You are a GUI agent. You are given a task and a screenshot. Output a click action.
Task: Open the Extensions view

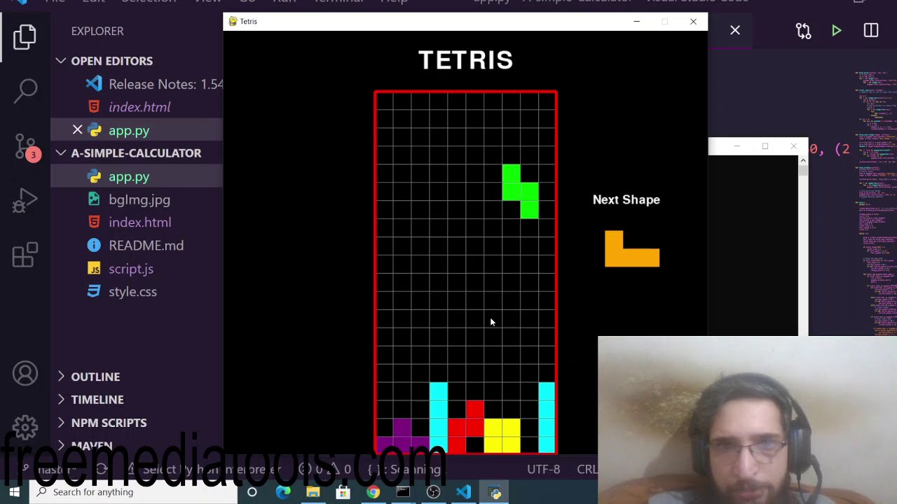coord(25,255)
